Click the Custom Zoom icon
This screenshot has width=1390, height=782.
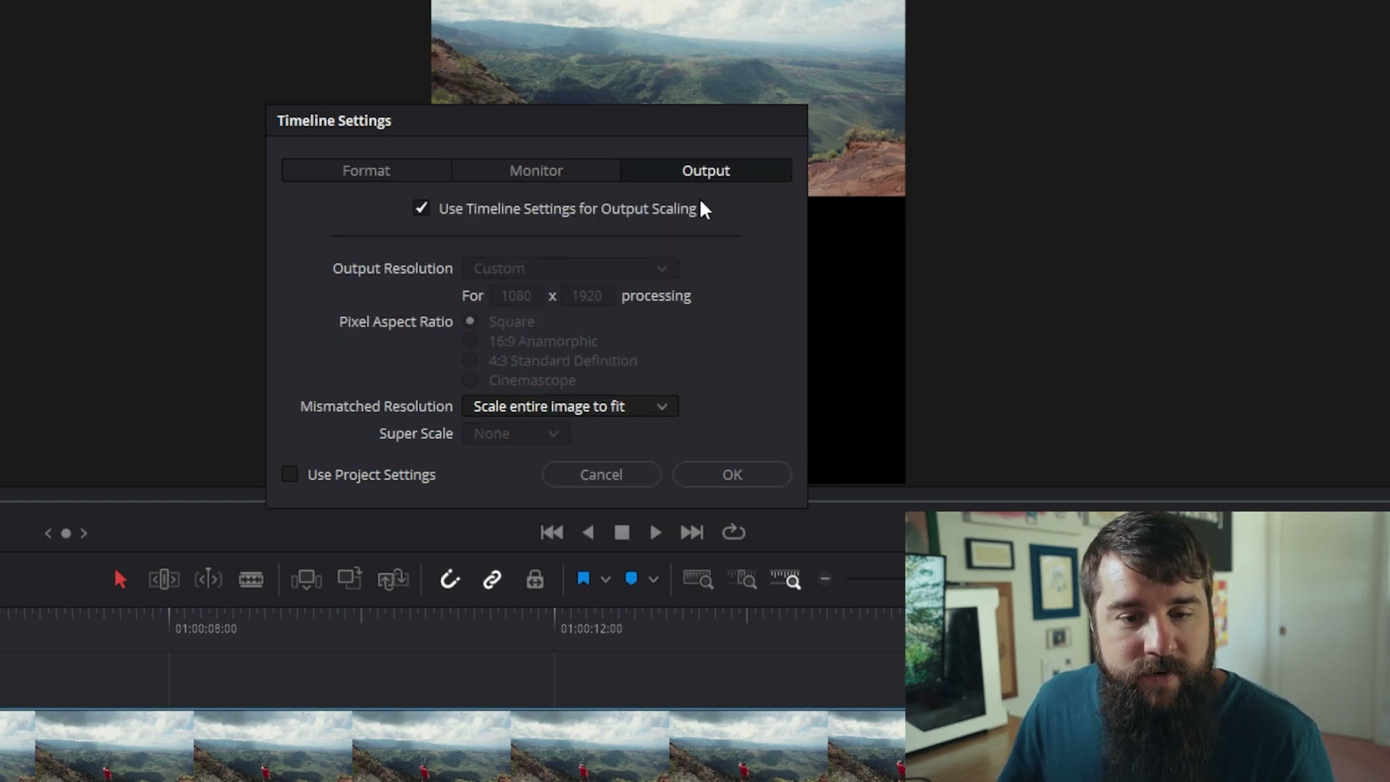pyautogui.click(x=785, y=579)
